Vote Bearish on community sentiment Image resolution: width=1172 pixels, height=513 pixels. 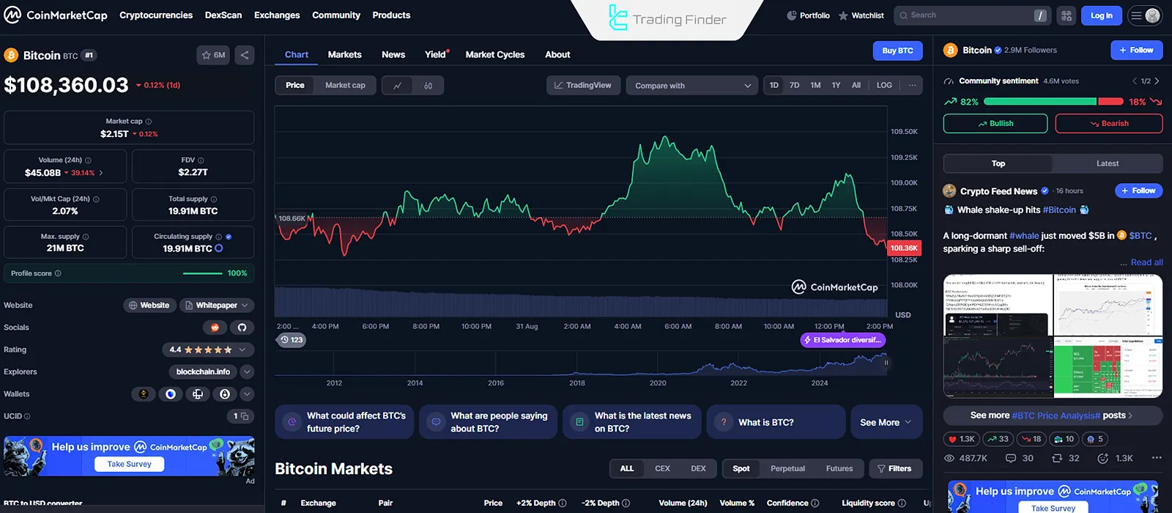pyautogui.click(x=1109, y=124)
